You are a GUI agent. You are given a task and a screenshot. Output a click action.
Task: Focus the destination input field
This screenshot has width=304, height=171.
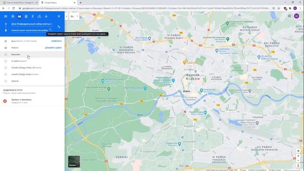29,30
